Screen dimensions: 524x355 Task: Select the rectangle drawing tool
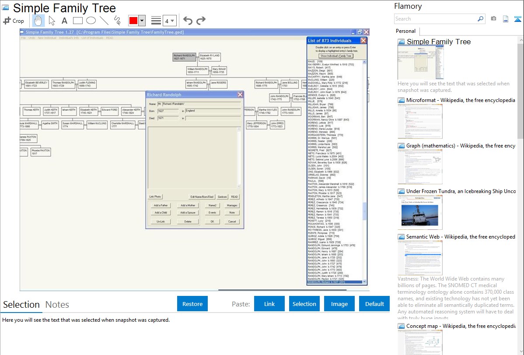click(77, 21)
